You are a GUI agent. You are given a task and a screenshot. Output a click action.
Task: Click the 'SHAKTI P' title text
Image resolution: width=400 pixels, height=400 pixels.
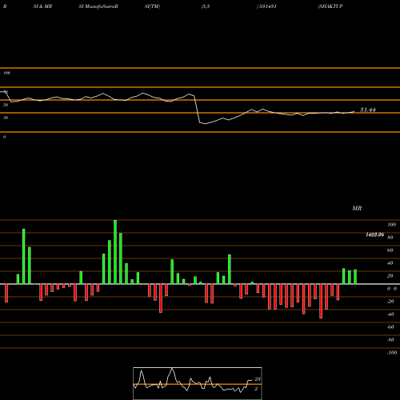click(330, 6)
